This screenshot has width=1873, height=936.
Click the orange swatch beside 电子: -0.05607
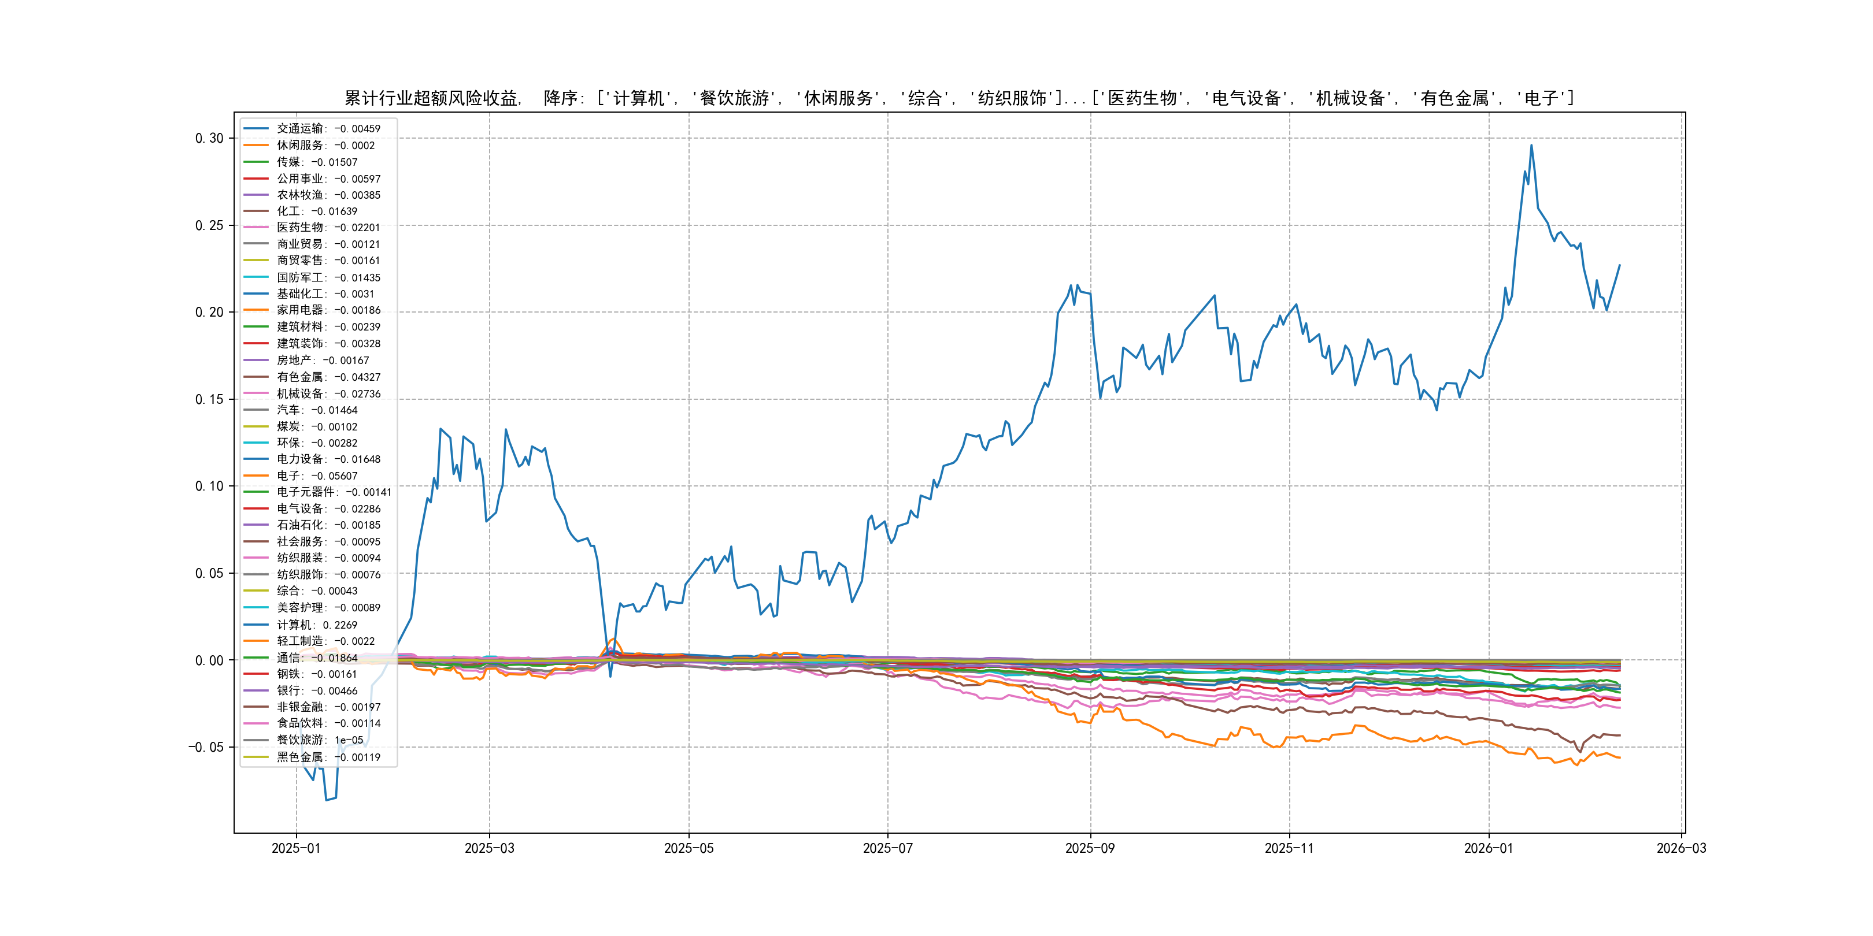(256, 476)
